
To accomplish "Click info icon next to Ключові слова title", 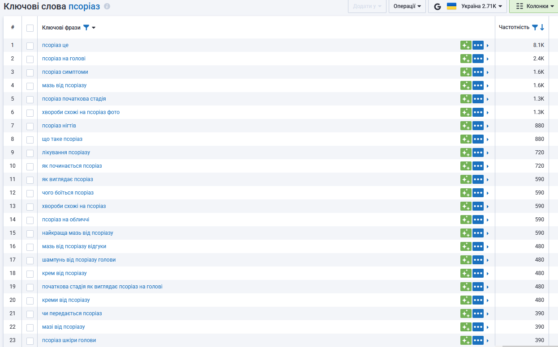I will (107, 7).
